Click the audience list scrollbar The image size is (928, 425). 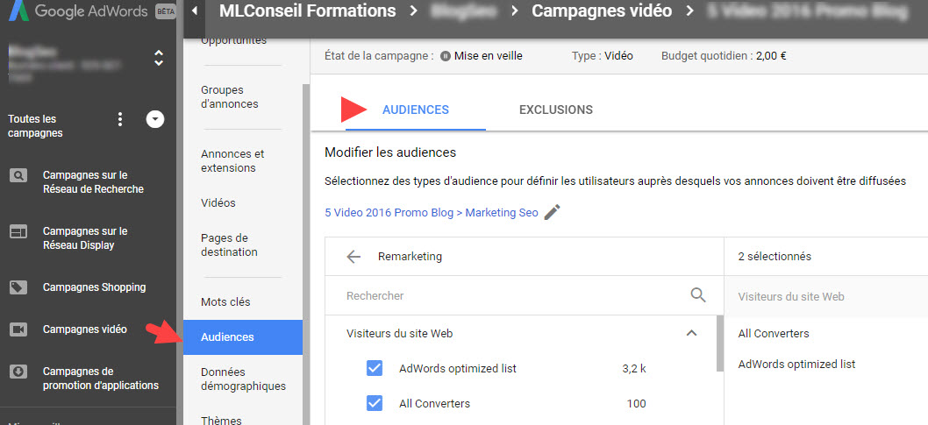tap(719, 343)
